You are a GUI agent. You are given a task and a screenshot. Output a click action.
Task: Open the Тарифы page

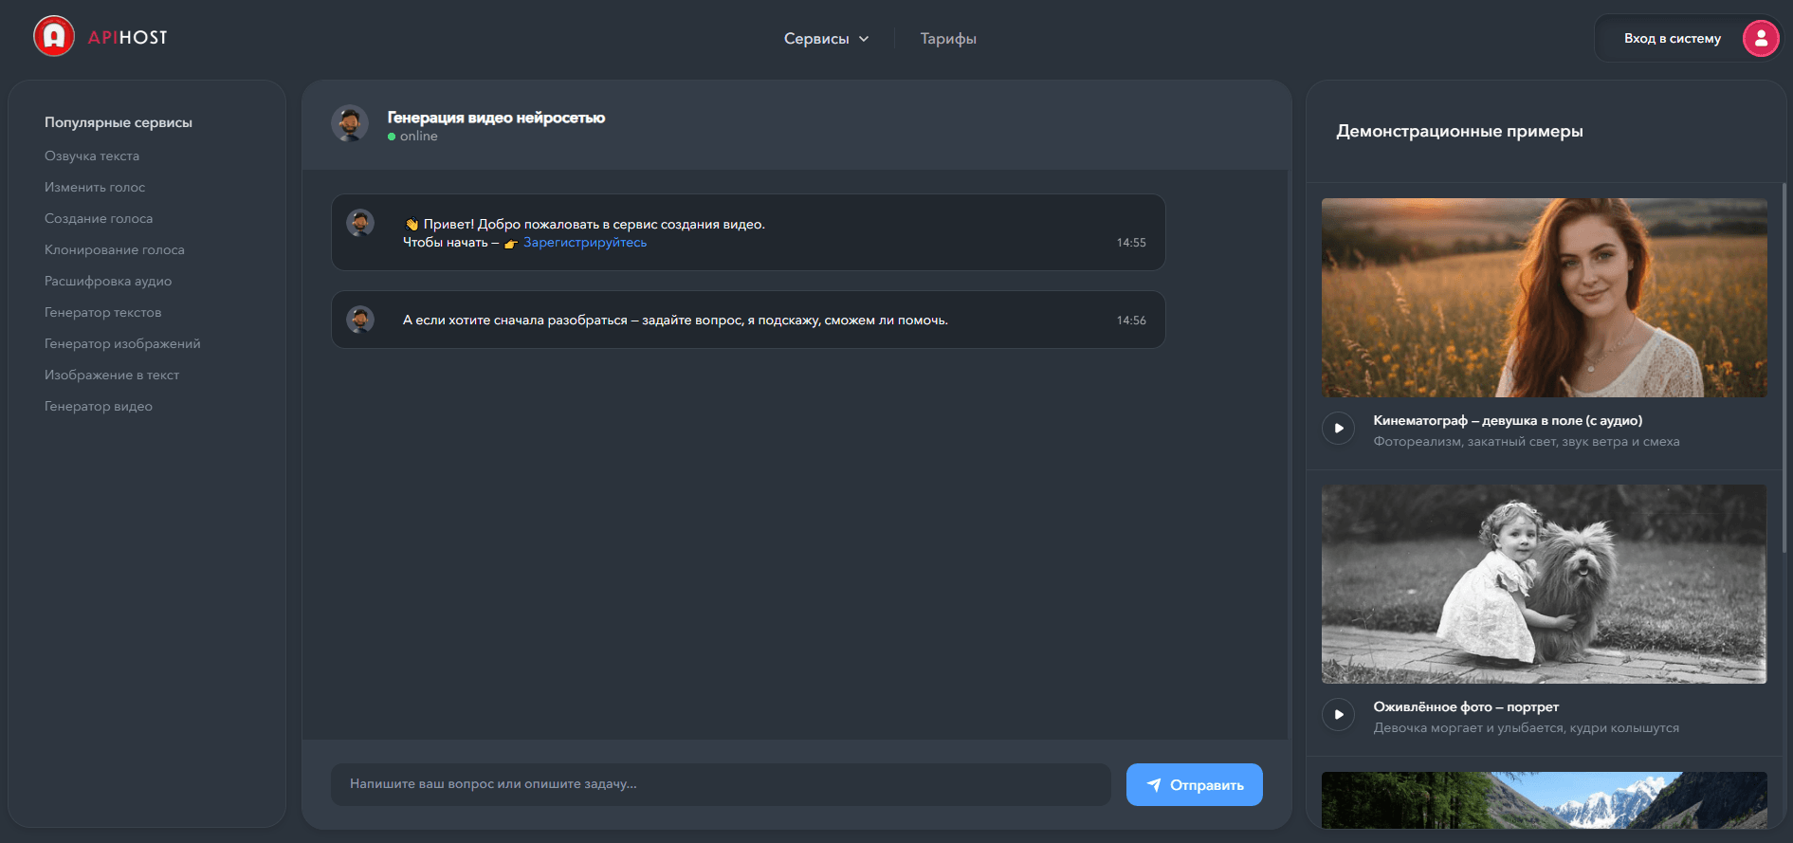point(948,39)
